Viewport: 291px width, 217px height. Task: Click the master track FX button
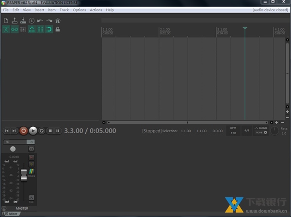pyautogui.click(x=15, y=142)
